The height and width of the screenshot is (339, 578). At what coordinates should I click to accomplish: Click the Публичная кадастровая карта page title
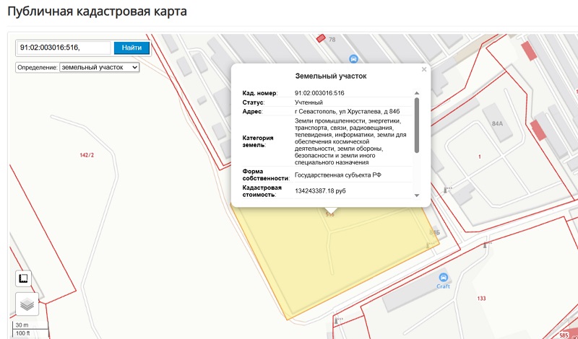[x=96, y=12]
